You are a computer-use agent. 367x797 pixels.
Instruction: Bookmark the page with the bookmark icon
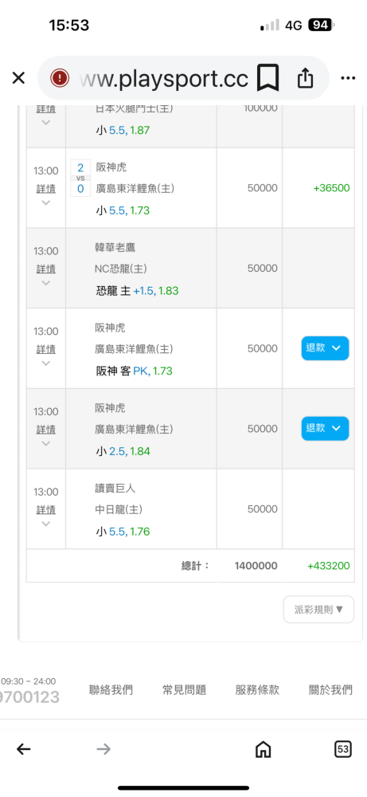point(267,78)
